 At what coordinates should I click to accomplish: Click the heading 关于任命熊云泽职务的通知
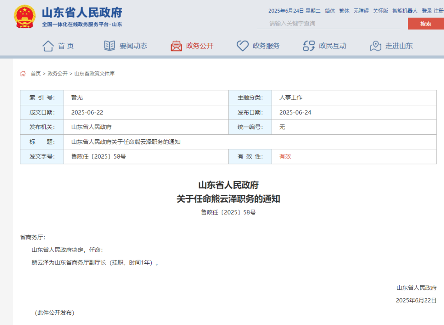point(228,199)
